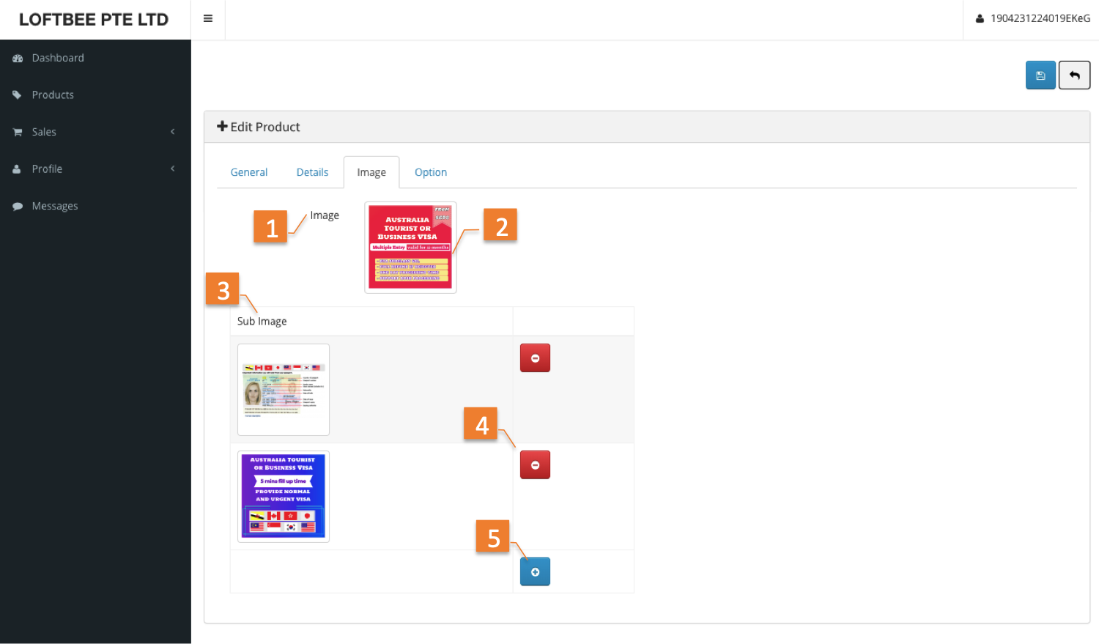Expand the Sales submenu chevron
Image resolution: width=1099 pixels, height=644 pixels.
[173, 132]
